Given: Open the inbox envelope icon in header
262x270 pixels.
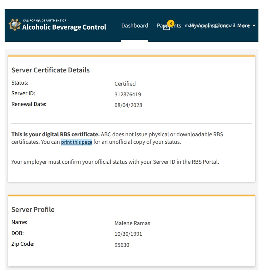Looking at the screenshot, I should (167, 27).
